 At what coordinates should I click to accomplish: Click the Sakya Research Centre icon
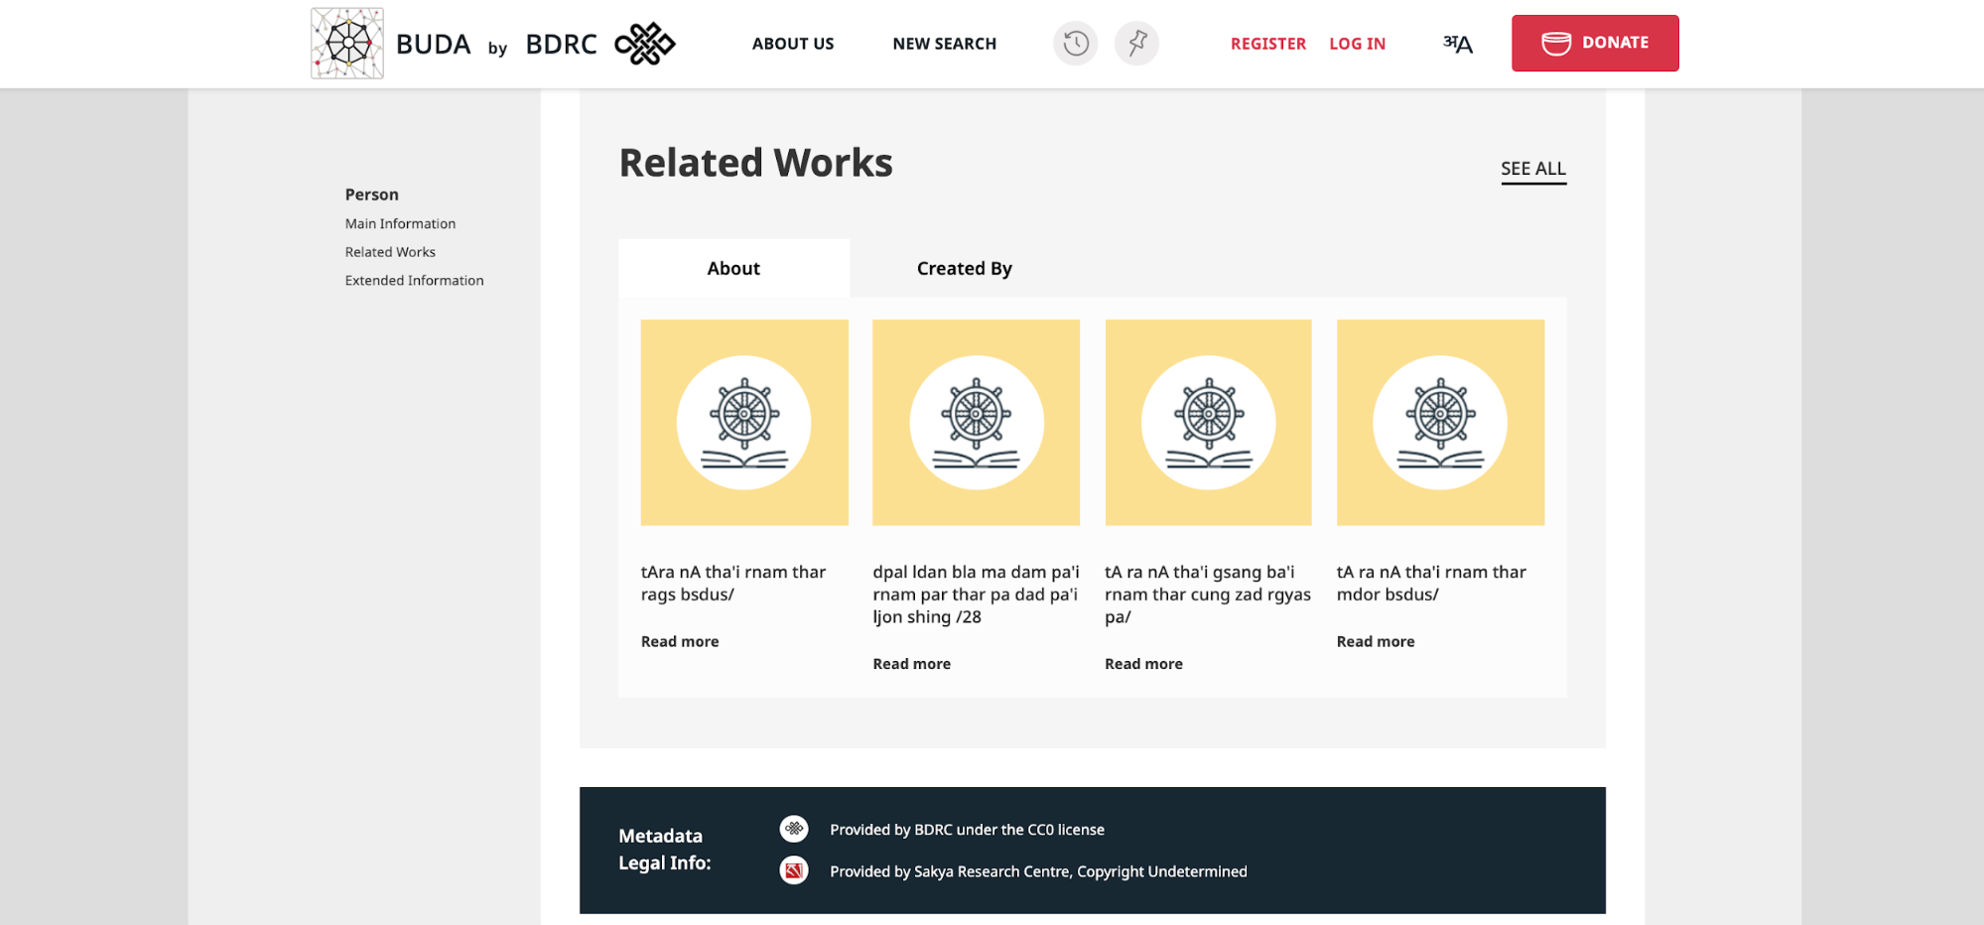click(794, 871)
